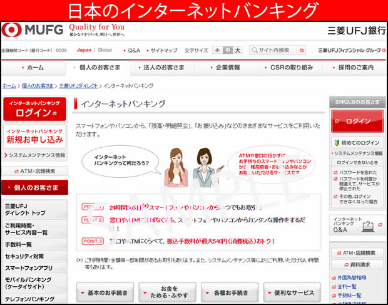This screenshot has height=305, width=388.
Task: Click the popup icon in site search field
Action: (x=302, y=51)
